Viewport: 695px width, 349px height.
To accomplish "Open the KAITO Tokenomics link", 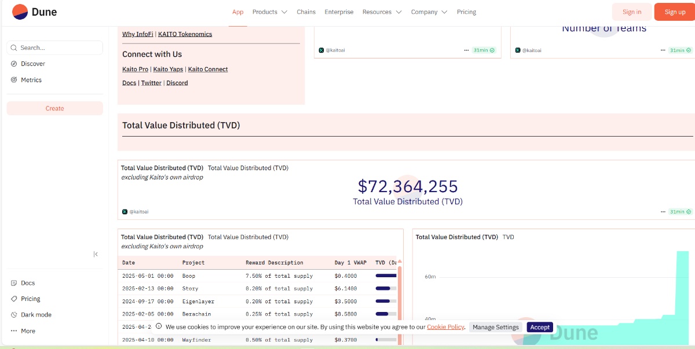I will pos(185,34).
